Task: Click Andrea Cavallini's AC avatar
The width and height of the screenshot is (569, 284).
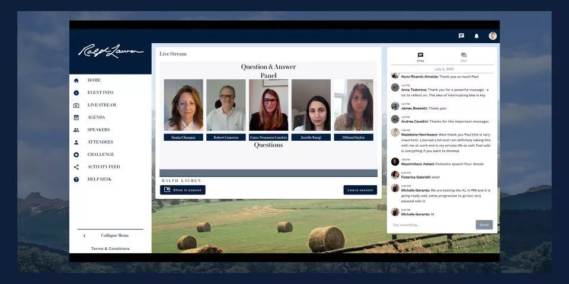Action: 395,119
